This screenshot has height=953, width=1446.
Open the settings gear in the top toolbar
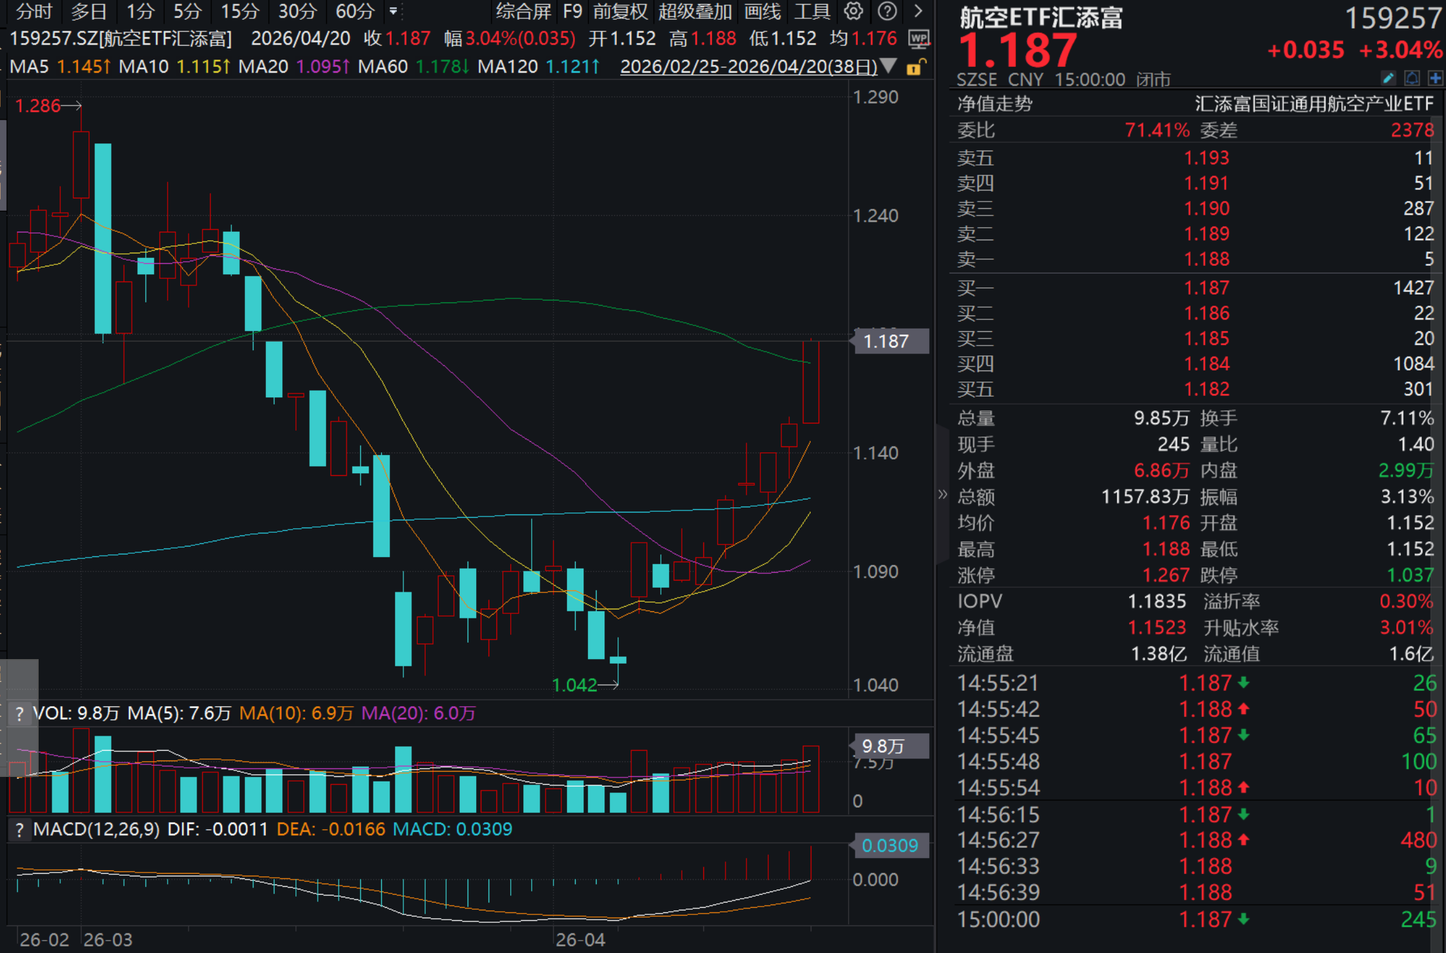click(x=853, y=11)
